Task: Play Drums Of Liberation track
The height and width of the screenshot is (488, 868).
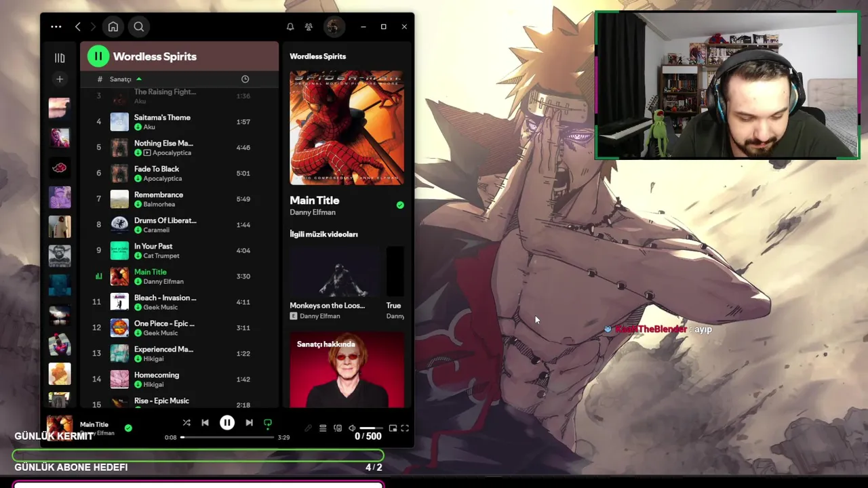Action: pyautogui.click(x=180, y=225)
